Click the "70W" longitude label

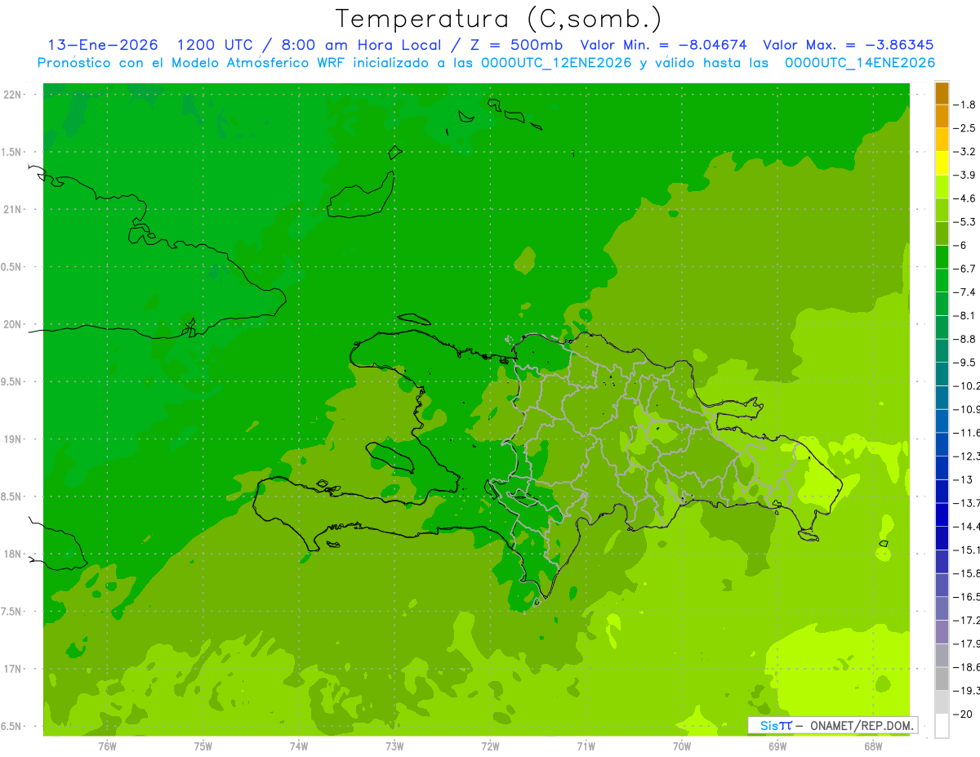682,746
